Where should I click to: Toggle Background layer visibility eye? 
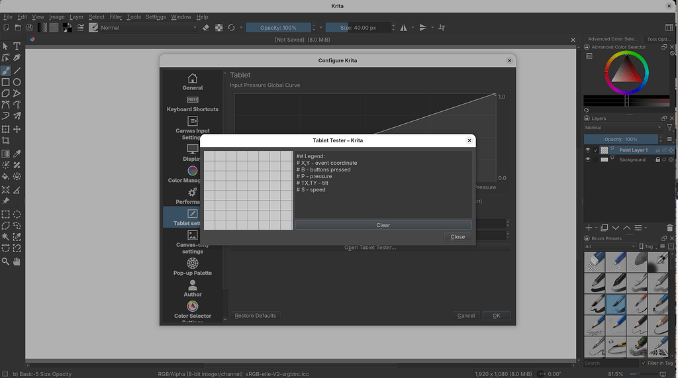(588, 160)
